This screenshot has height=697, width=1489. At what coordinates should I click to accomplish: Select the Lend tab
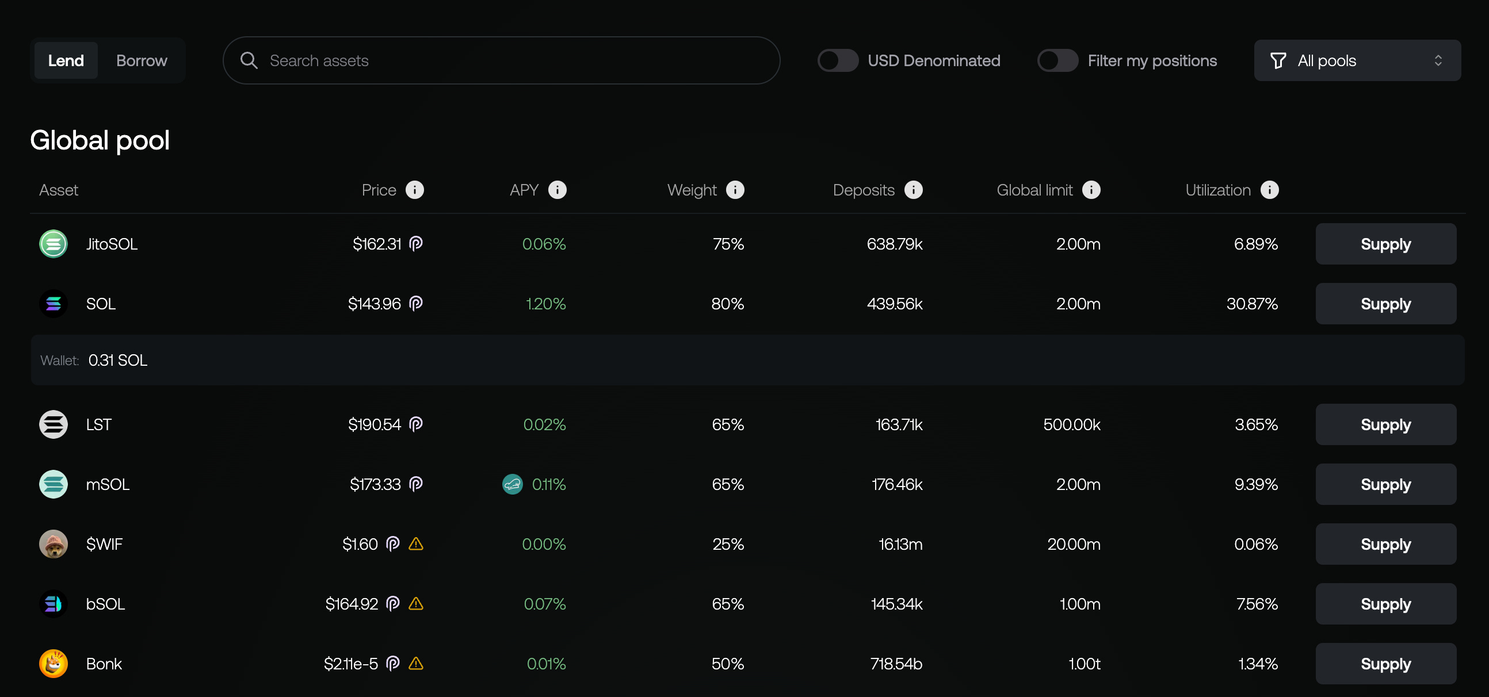click(66, 61)
